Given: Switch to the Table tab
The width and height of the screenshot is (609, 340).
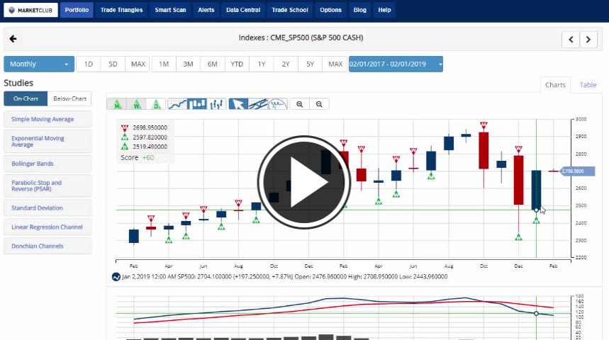Looking at the screenshot, I should [588, 85].
